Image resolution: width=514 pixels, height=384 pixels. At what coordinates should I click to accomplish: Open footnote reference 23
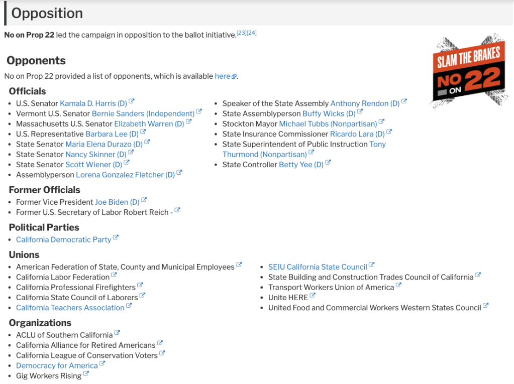click(241, 33)
